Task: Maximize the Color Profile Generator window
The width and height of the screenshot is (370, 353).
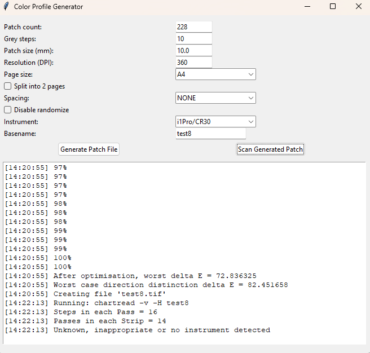Action: [x=333, y=7]
